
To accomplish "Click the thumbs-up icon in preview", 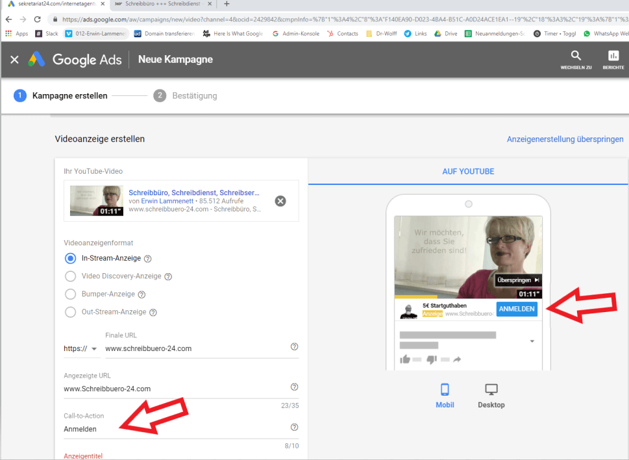I will point(405,359).
